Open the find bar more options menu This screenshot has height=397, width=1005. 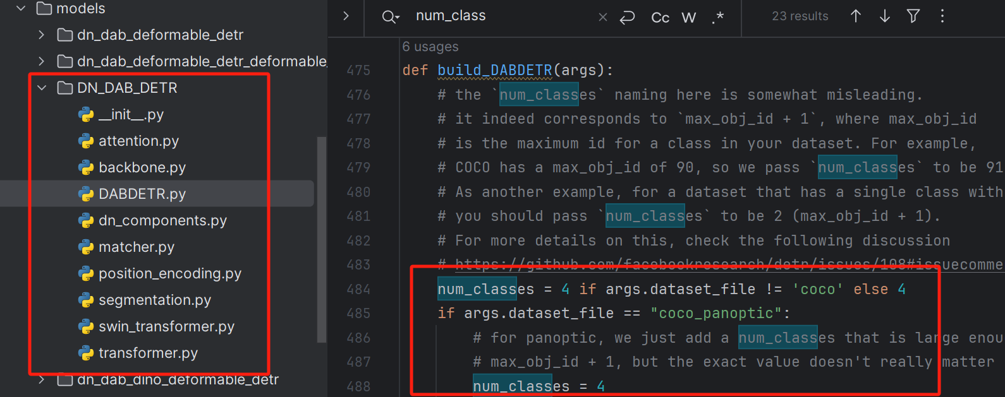pos(942,16)
